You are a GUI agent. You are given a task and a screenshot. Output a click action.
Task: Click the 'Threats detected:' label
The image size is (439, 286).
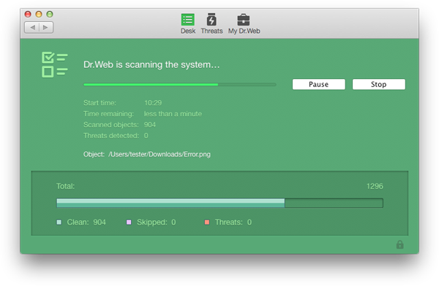[x=111, y=136]
